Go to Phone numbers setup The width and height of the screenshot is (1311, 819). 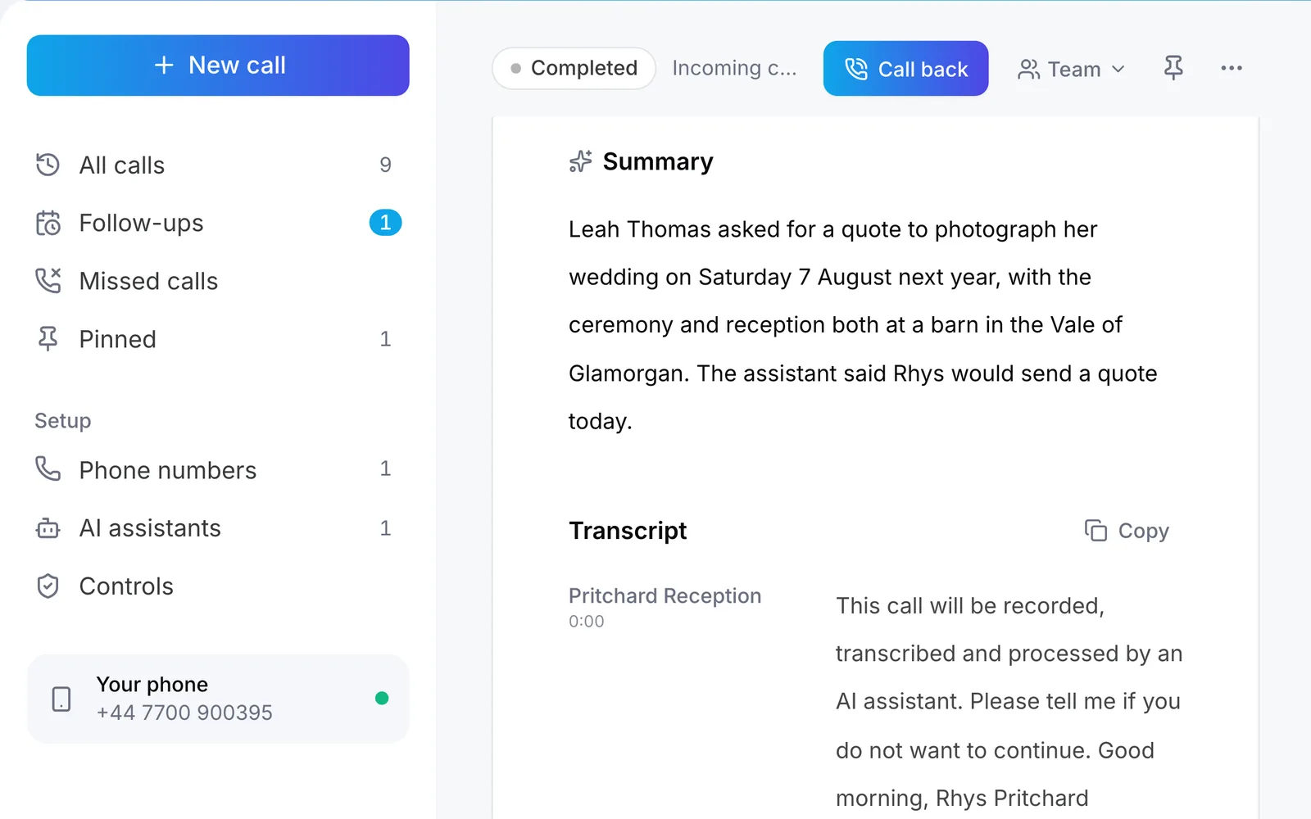(218, 470)
